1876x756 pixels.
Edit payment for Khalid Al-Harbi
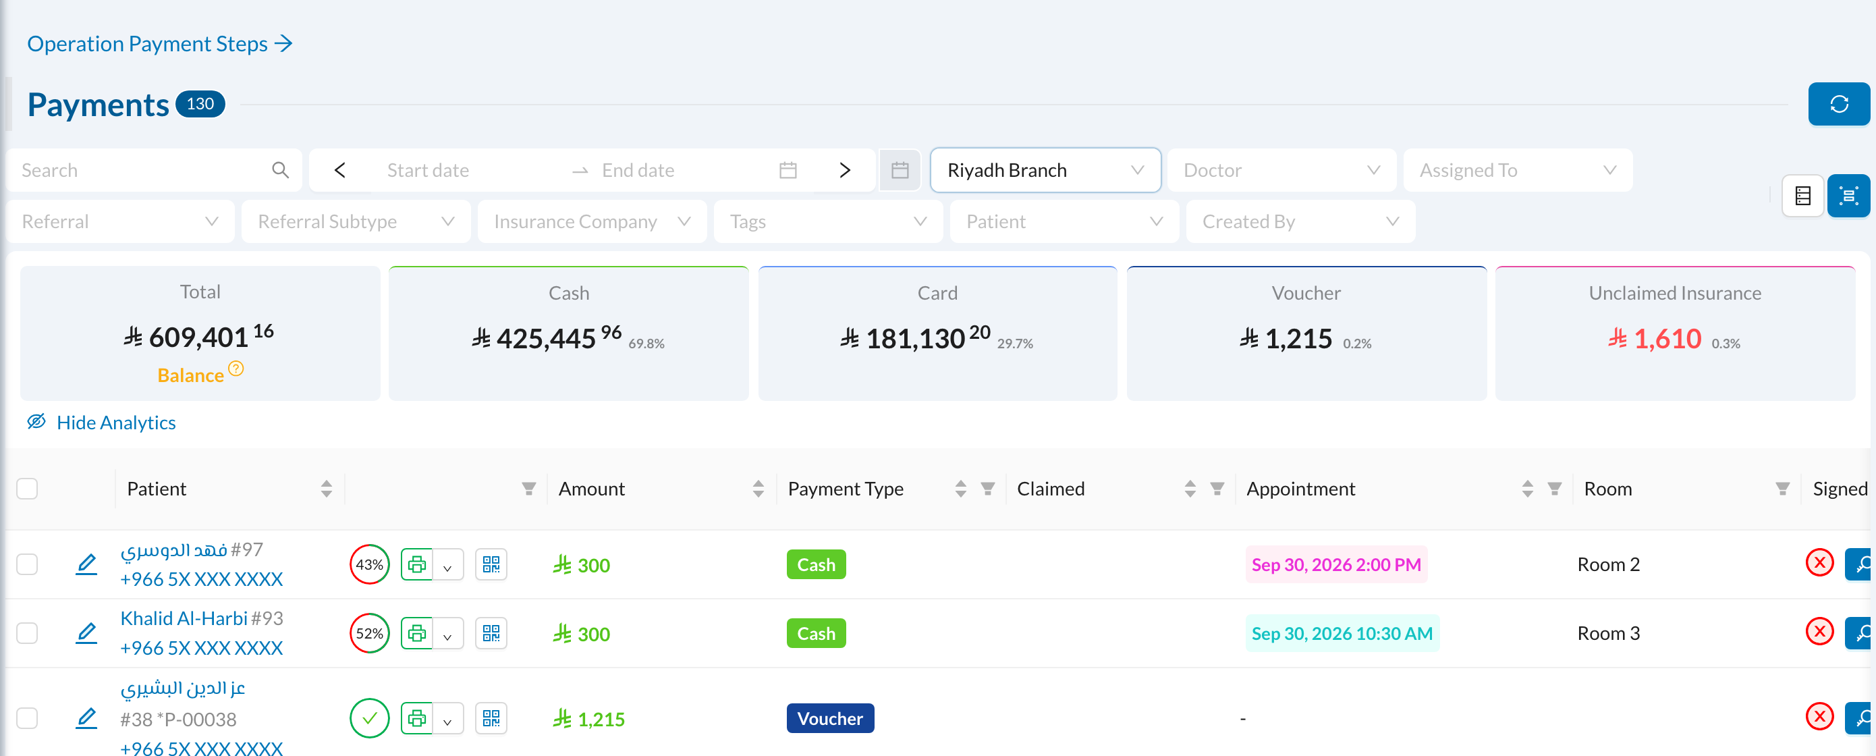(86, 634)
